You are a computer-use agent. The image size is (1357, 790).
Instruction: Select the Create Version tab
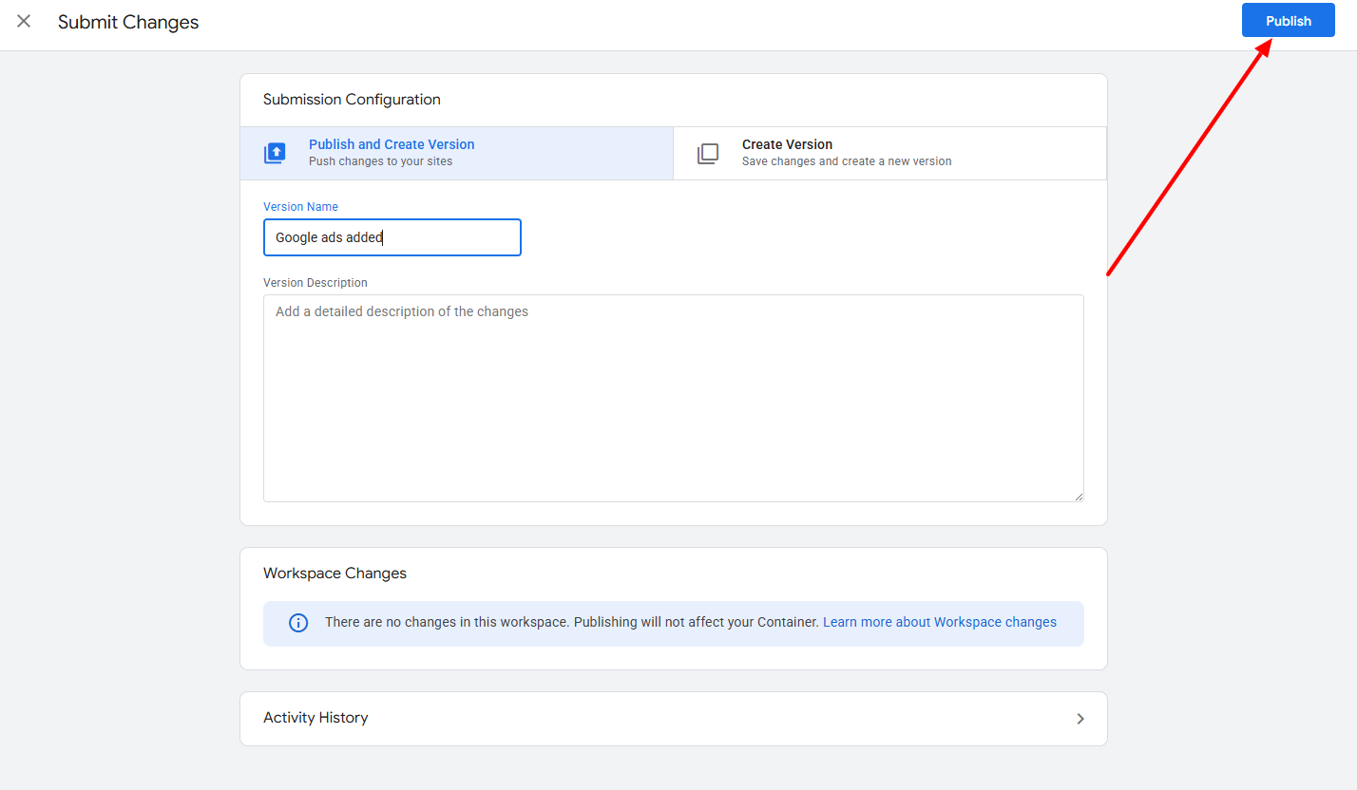pyautogui.click(x=889, y=153)
